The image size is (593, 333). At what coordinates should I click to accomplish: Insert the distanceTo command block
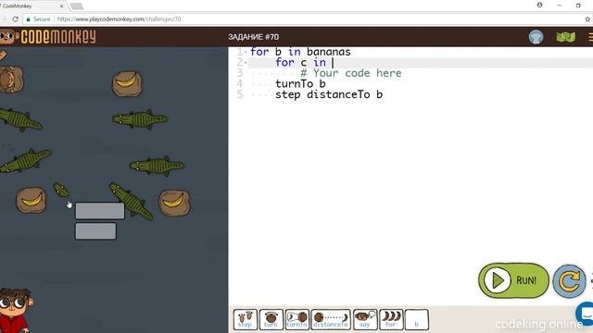(331, 319)
